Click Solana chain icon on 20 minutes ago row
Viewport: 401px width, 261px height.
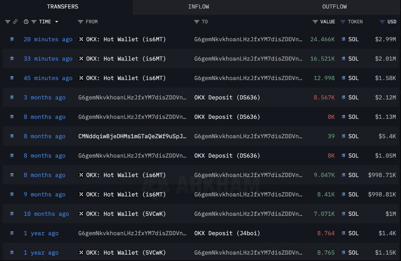click(x=12, y=39)
